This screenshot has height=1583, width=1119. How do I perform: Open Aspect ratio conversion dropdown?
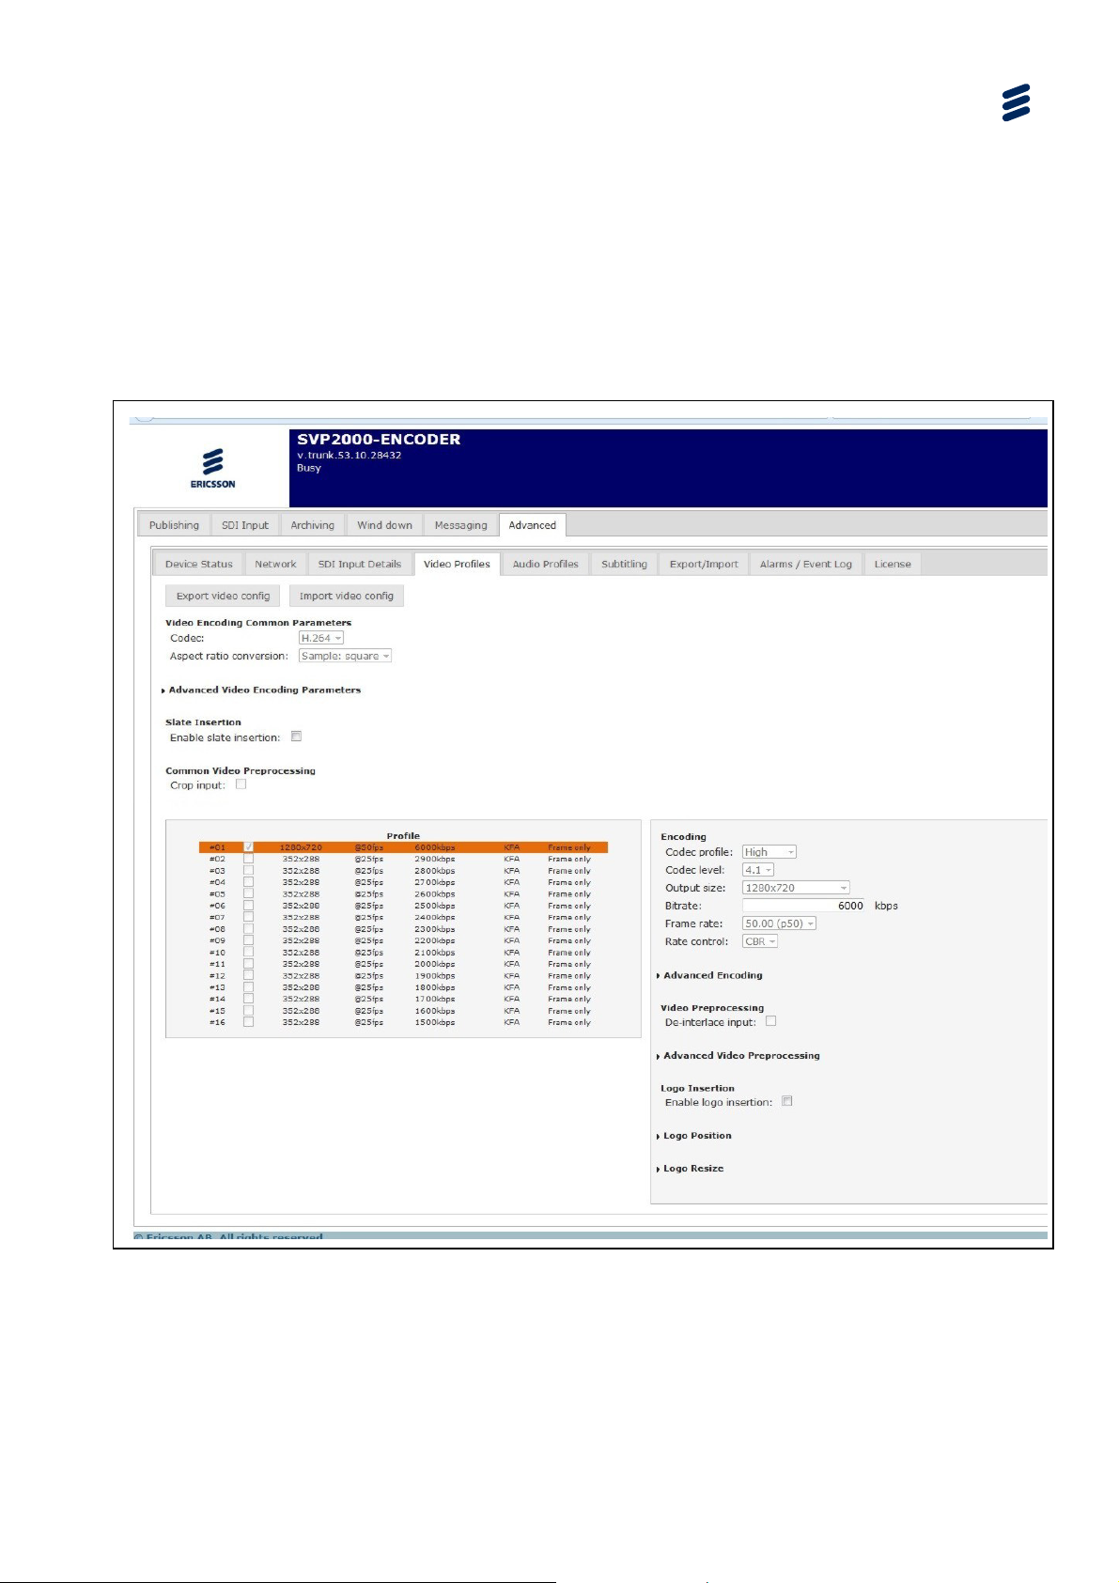(345, 656)
